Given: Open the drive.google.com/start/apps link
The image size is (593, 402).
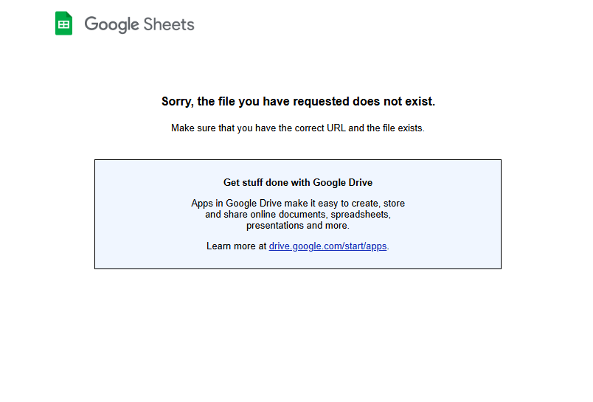Looking at the screenshot, I should tap(327, 246).
